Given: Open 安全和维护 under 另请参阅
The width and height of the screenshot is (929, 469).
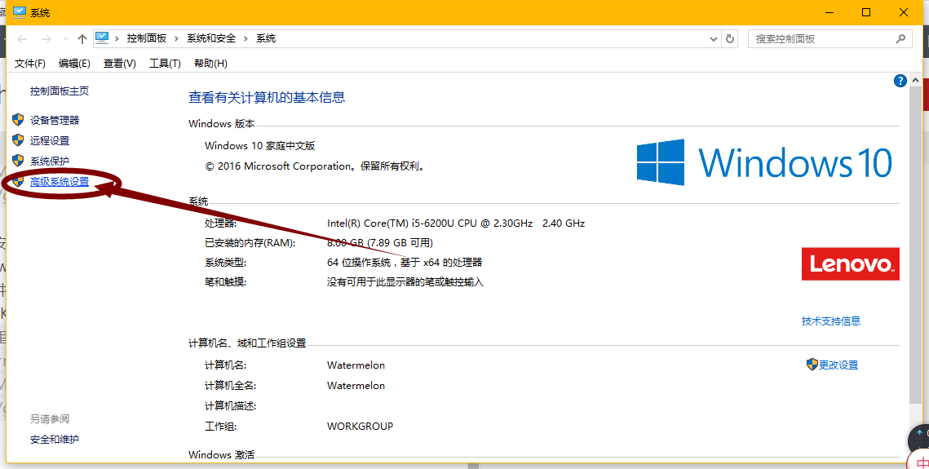Looking at the screenshot, I should click(x=55, y=440).
